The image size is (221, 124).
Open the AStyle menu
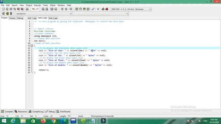pyautogui.click(x=52, y=5)
